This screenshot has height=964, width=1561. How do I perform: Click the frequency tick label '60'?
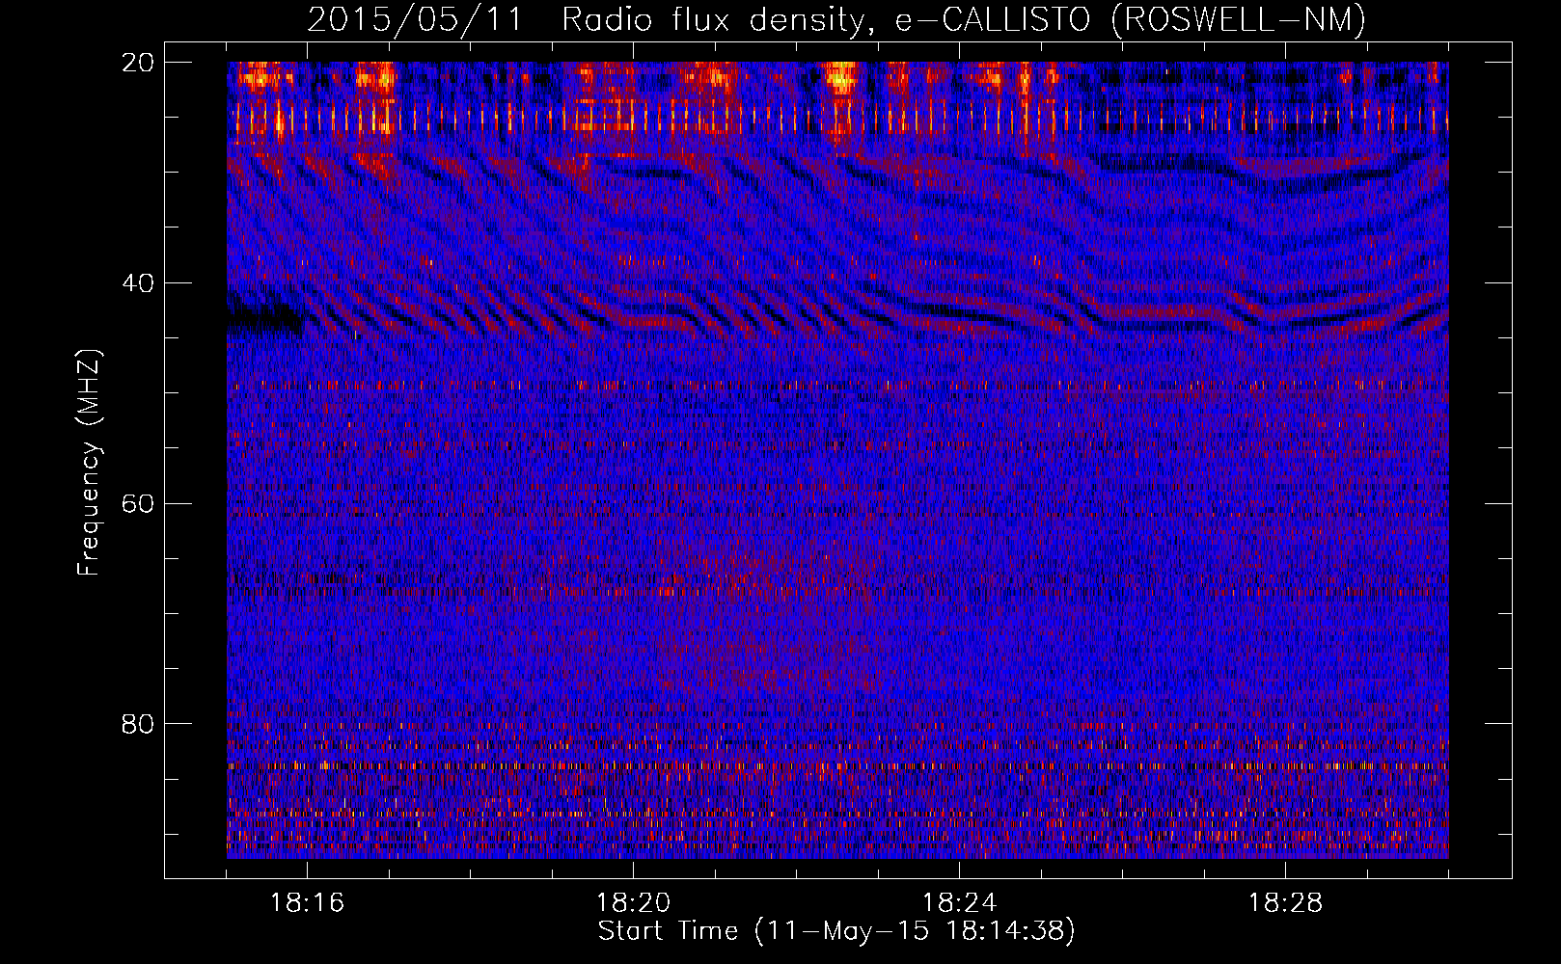[139, 504]
